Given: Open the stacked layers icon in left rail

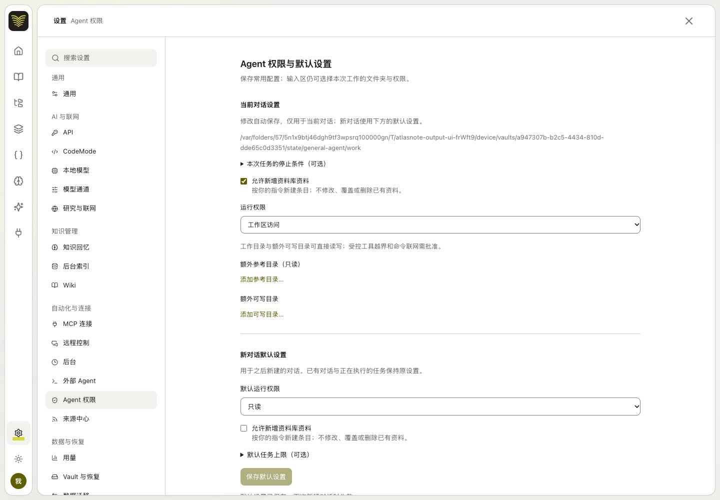Looking at the screenshot, I should [18, 129].
